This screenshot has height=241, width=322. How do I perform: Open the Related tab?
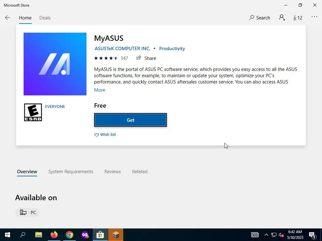click(140, 172)
